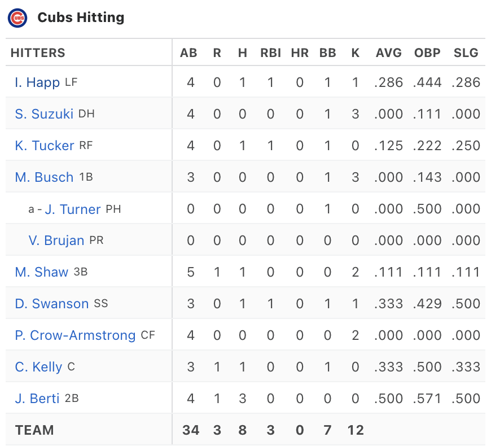Open M. Busch player profile

click(x=44, y=177)
